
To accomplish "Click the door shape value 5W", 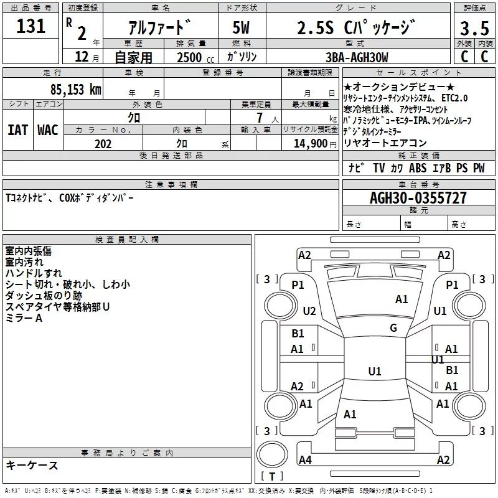I will pyautogui.click(x=241, y=27).
